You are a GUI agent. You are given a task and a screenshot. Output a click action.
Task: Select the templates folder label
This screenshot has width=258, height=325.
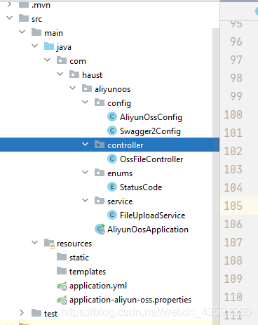(x=88, y=272)
